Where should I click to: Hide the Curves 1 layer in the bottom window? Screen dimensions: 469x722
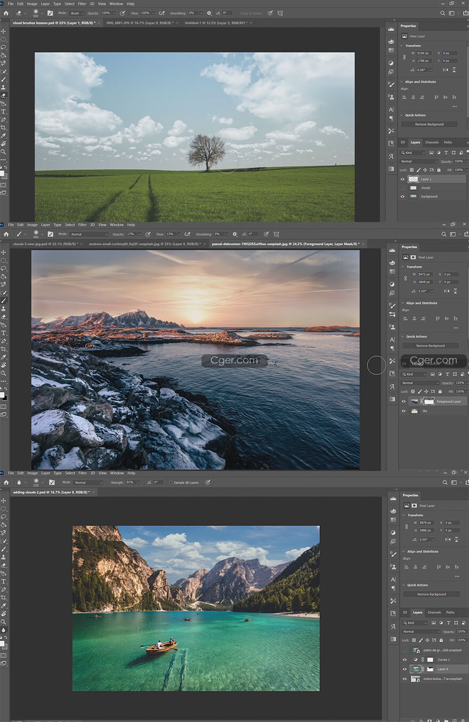[405, 660]
